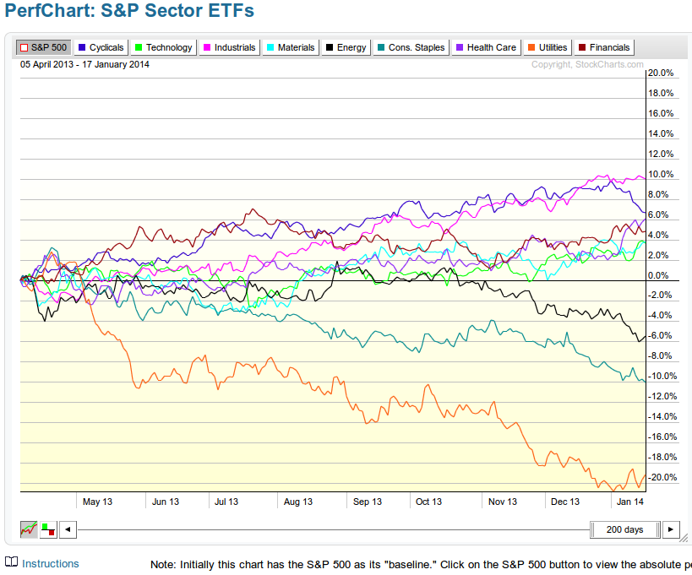Image resolution: width=692 pixels, height=575 pixels.
Task: Toggle the Health Care sector button
Action: pos(487,47)
